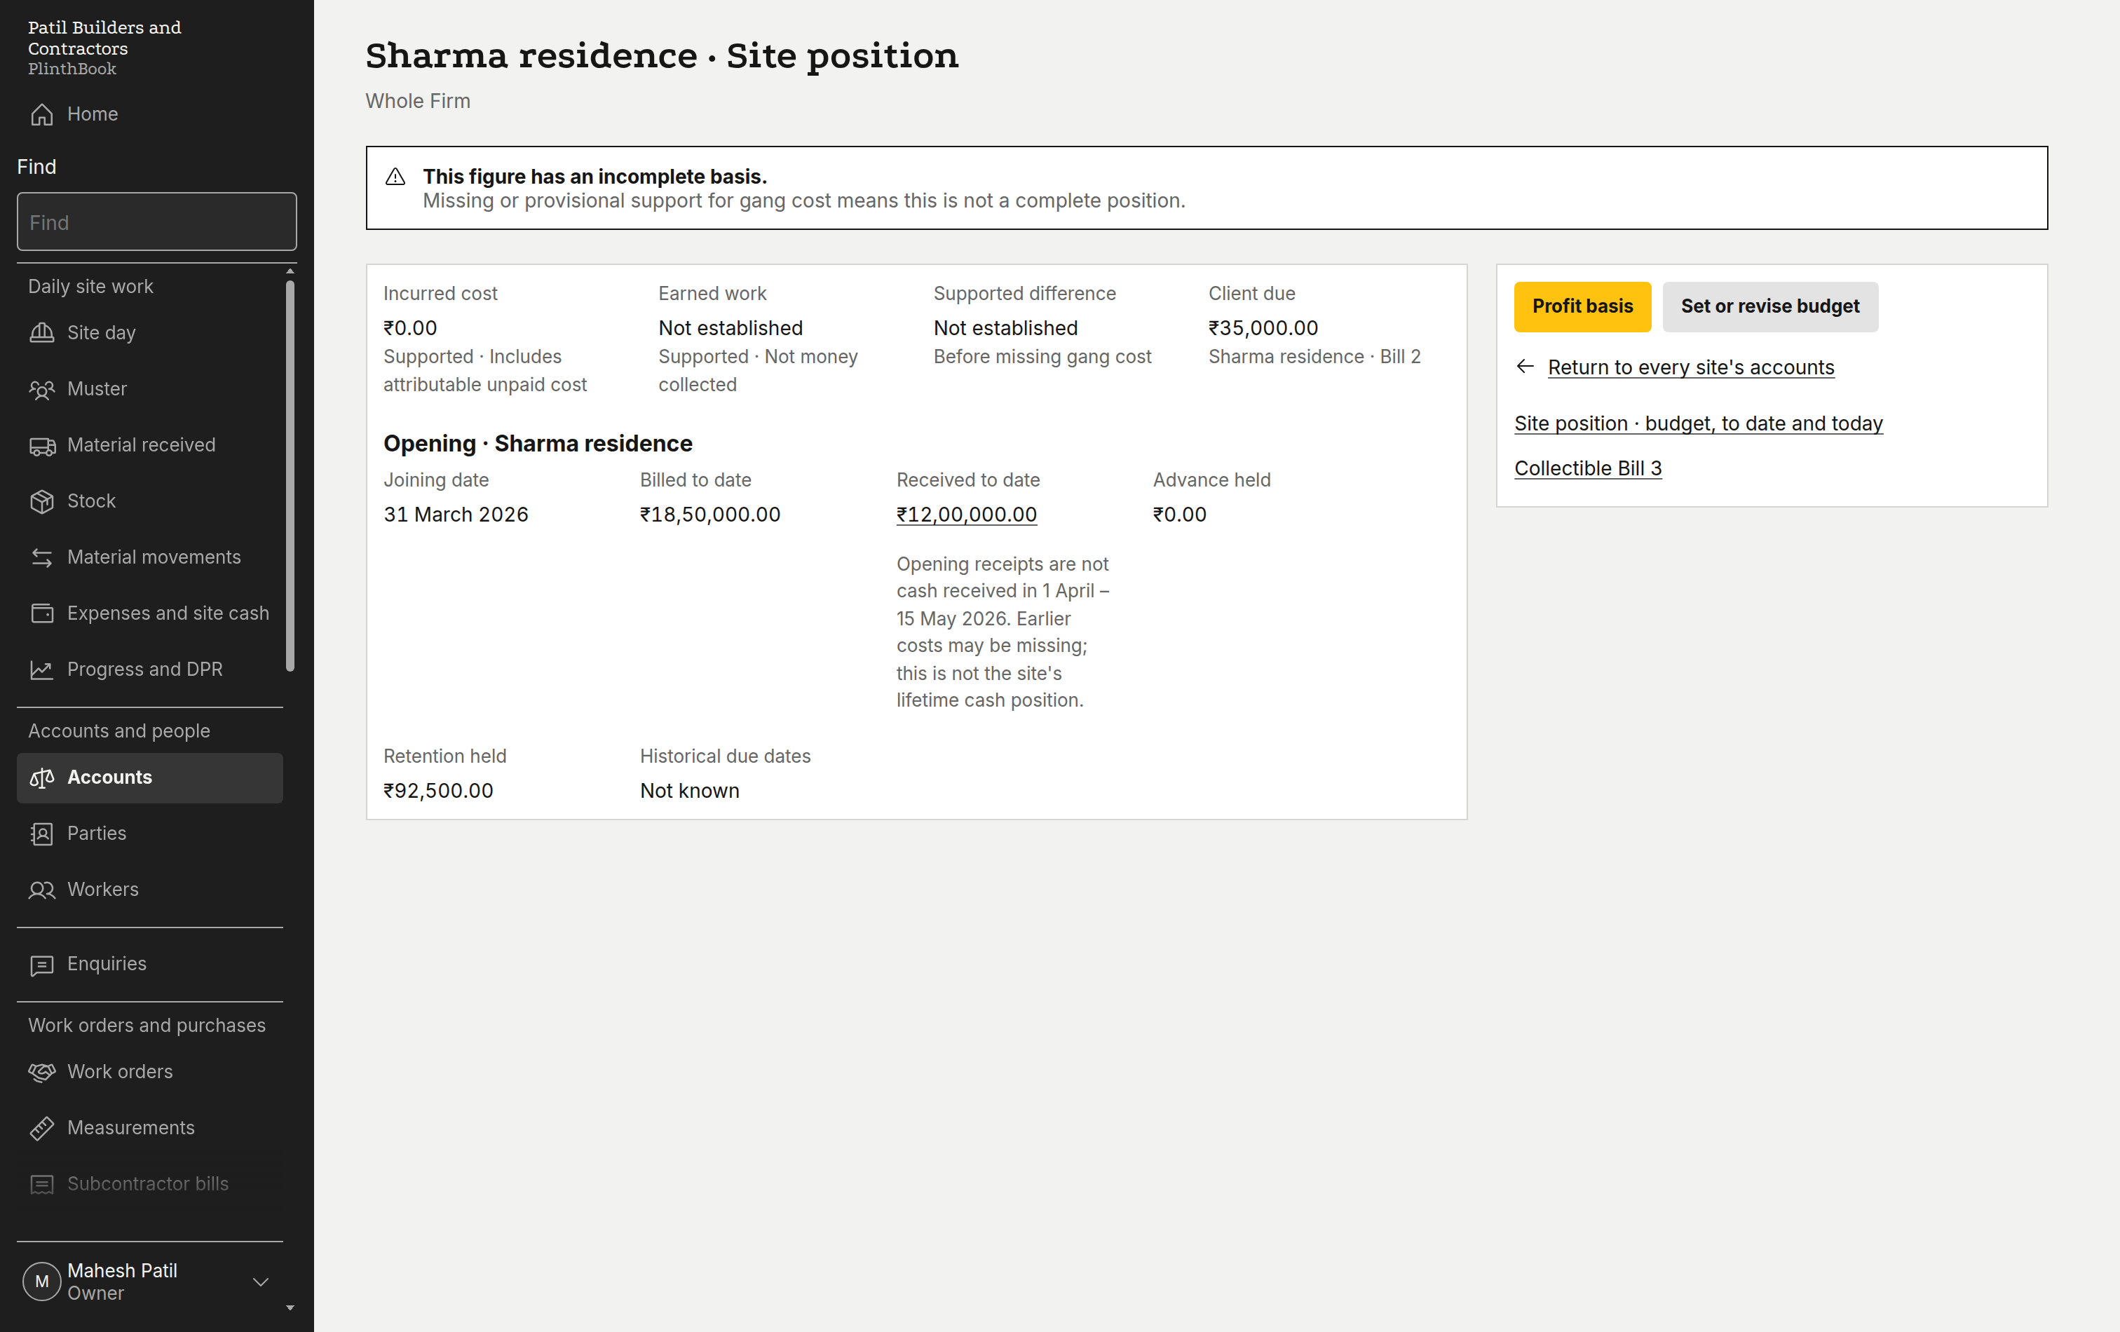Viewport: 2120px width, 1332px height.
Task: Expand the Mahesh Patil user menu chevron
Action: pyautogui.click(x=261, y=1282)
